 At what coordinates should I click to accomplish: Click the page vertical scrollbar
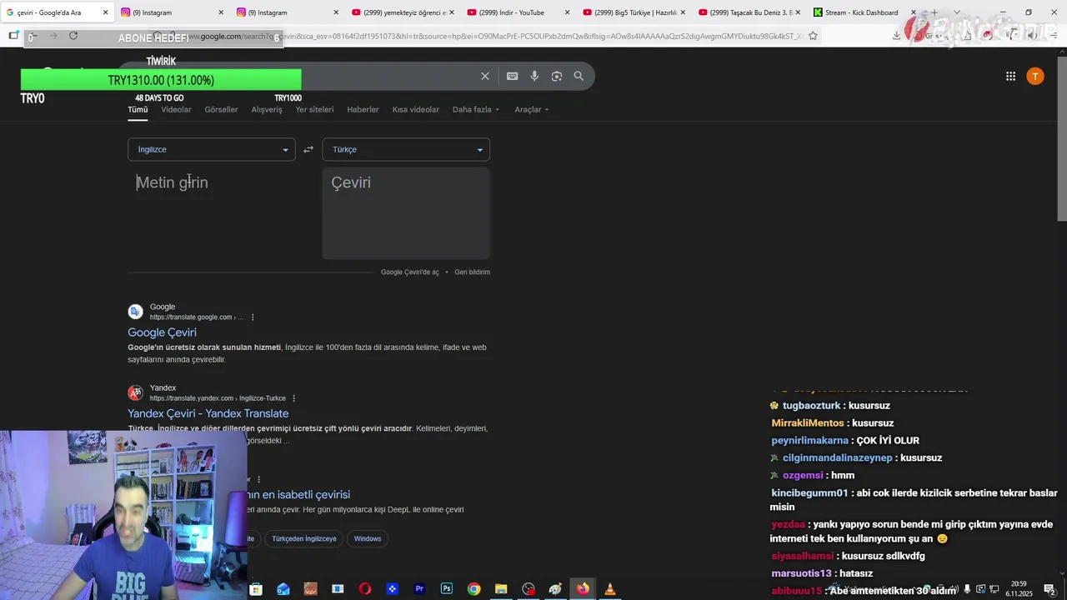coord(1061,137)
